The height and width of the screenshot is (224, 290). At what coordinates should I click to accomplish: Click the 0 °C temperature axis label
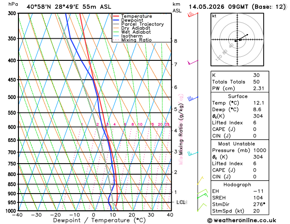94,215
